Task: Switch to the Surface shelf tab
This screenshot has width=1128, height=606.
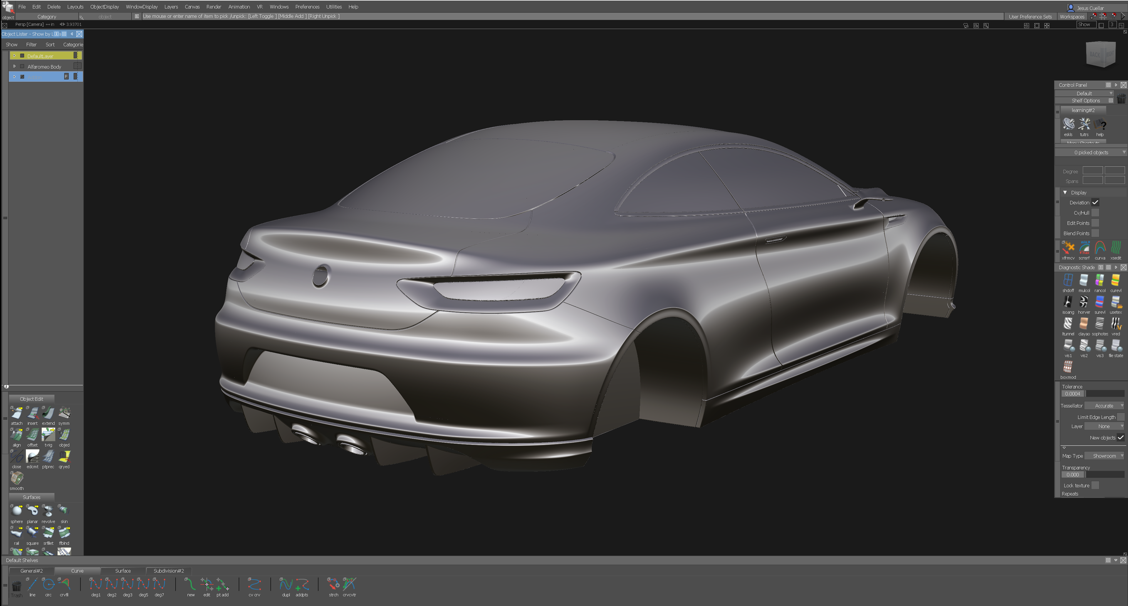Action: pos(123,570)
